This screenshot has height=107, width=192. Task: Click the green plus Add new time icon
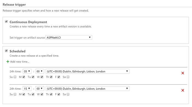[x=8, y=62]
